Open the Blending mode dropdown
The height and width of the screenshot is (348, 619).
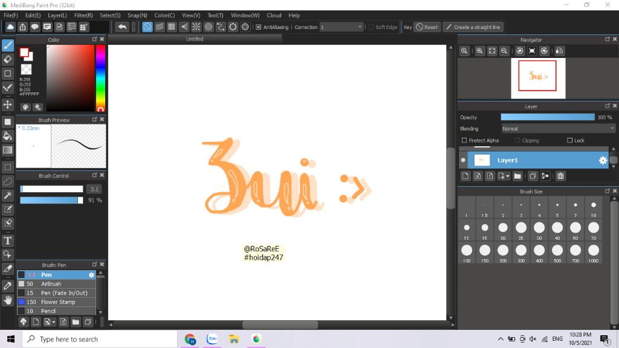click(558, 129)
